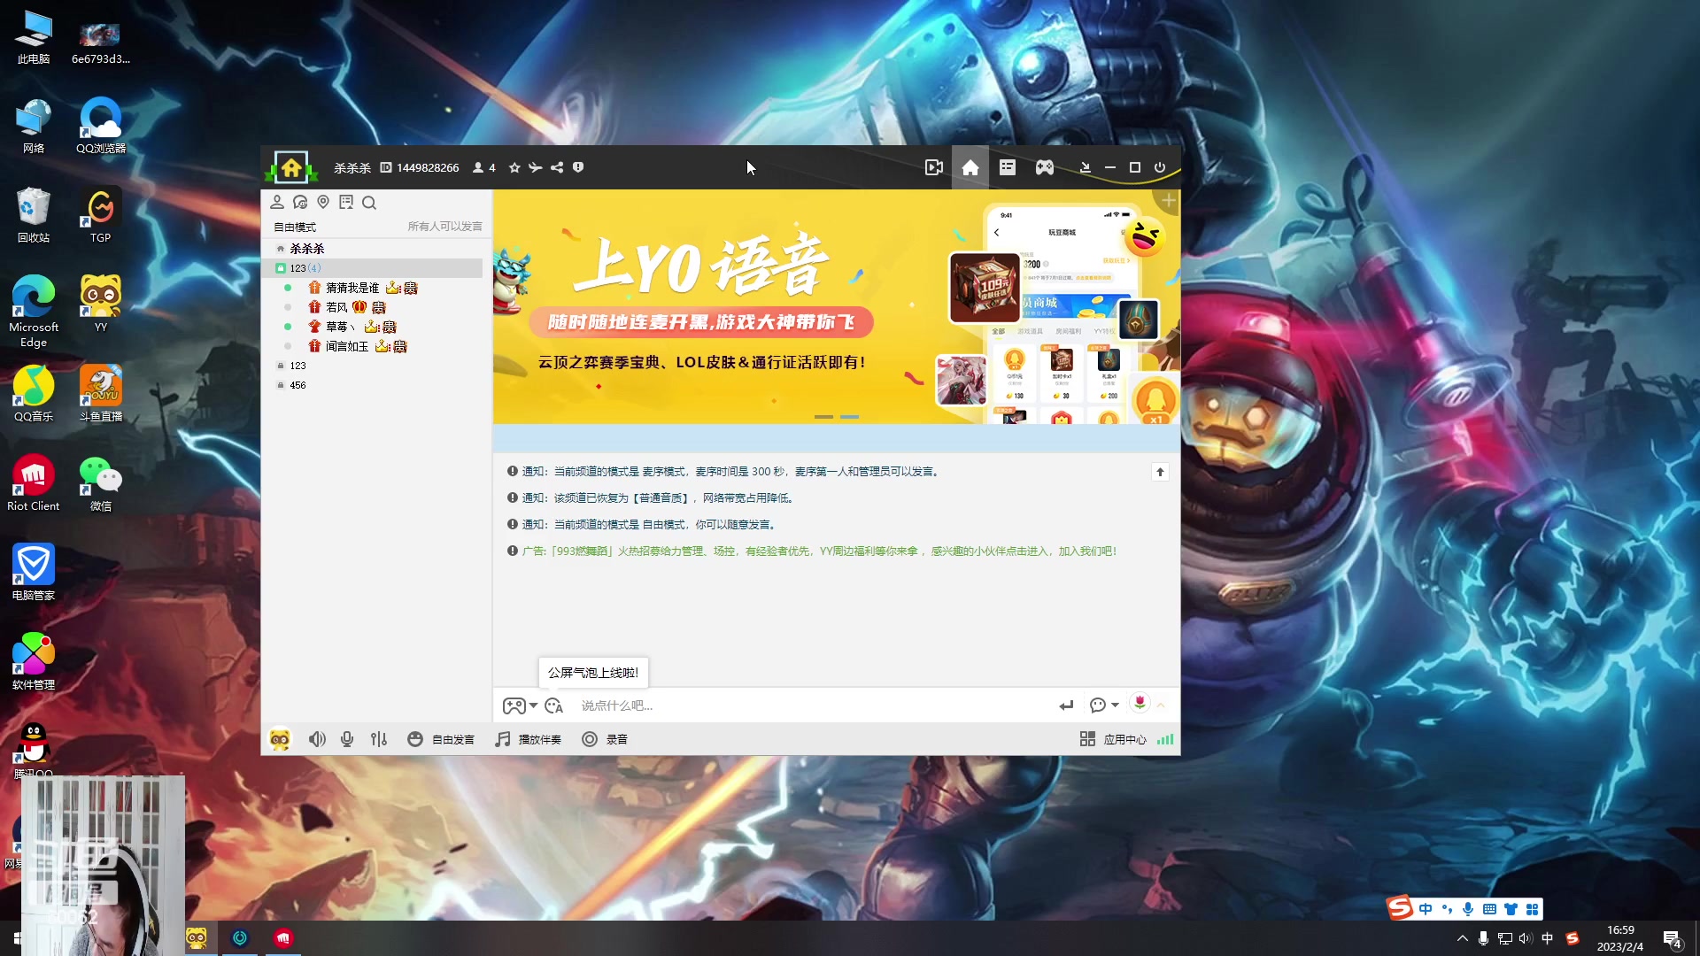The image size is (1700, 956).
Task: Open the 斗鱼直播 desktop shortcut
Action: coord(101,393)
